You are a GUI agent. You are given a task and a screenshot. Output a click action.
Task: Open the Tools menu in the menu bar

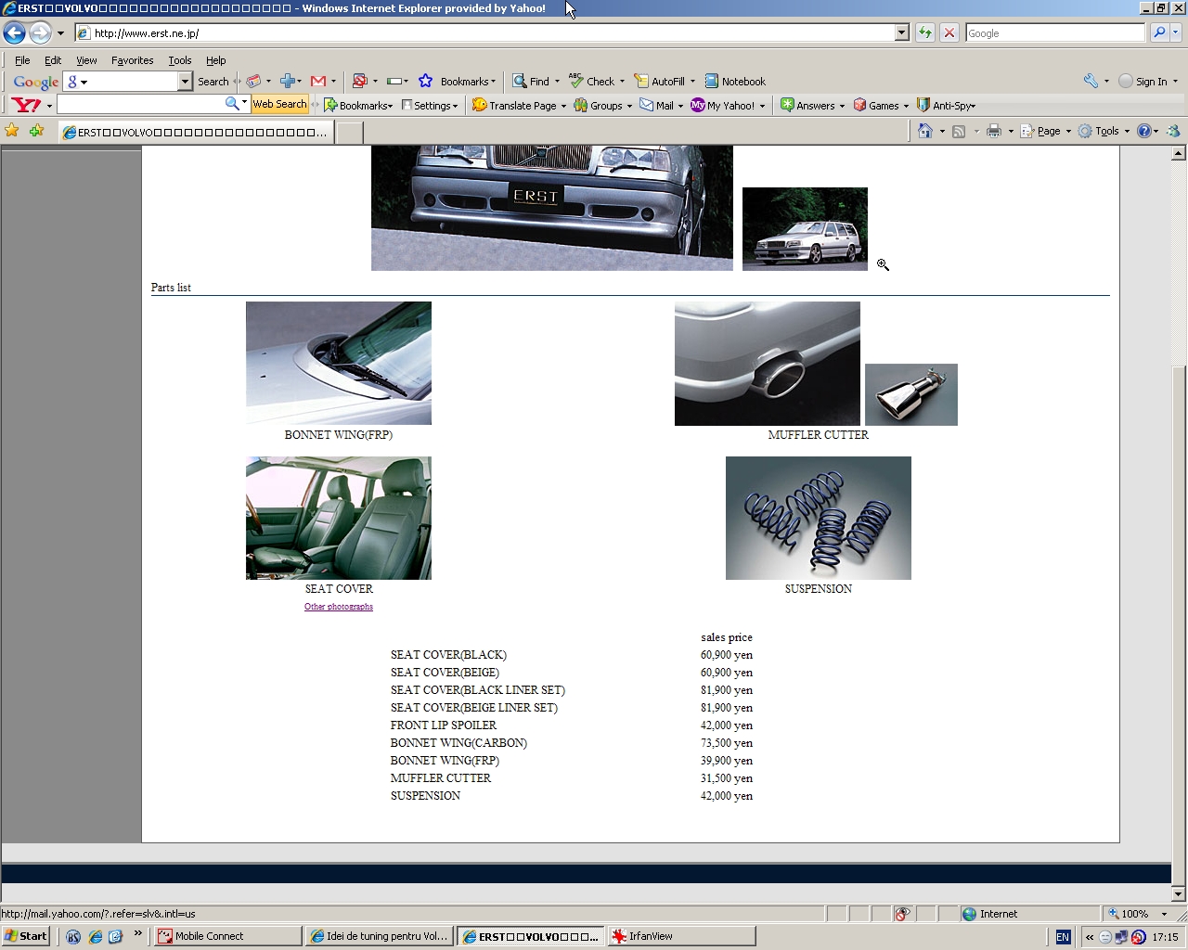180,60
